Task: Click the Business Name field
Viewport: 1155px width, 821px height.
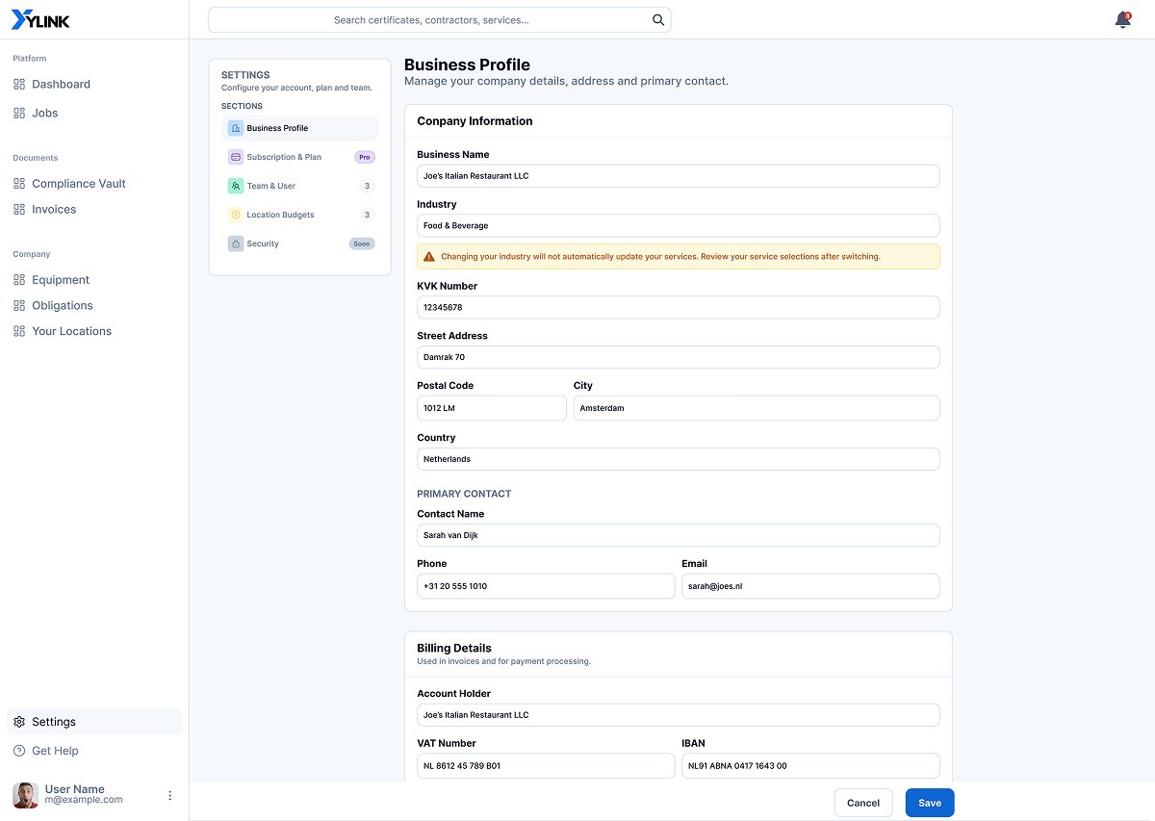Action: tap(678, 176)
